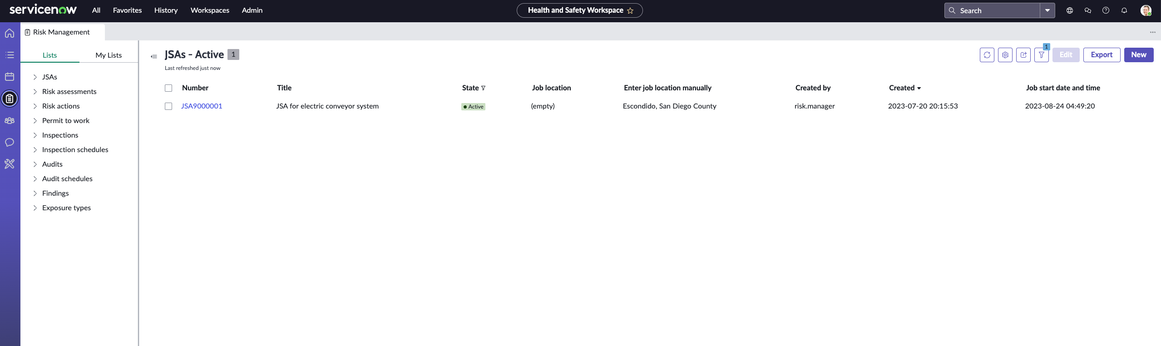Expand Risk assessments list group
Image resolution: width=1161 pixels, height=346 pixels.
(x=35, y=92)
